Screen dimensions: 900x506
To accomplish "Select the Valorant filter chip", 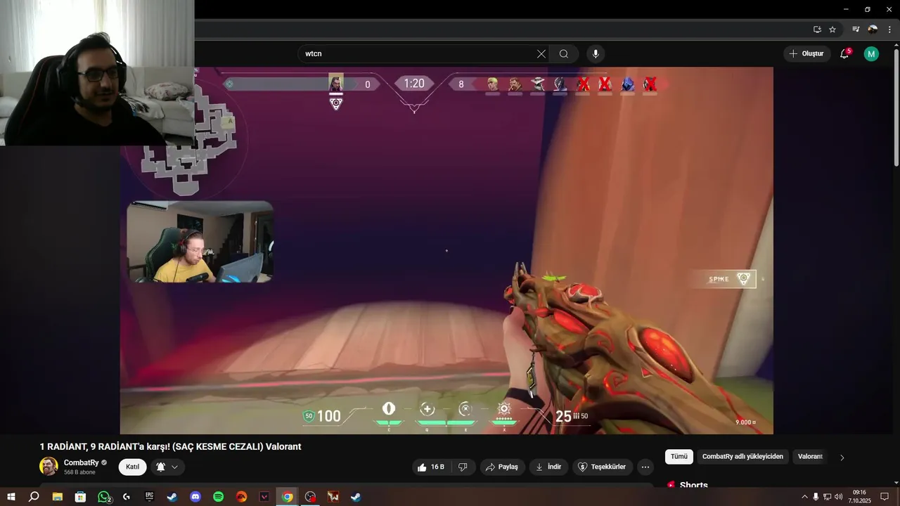I will pyautogui.click(x=810, y=457).
